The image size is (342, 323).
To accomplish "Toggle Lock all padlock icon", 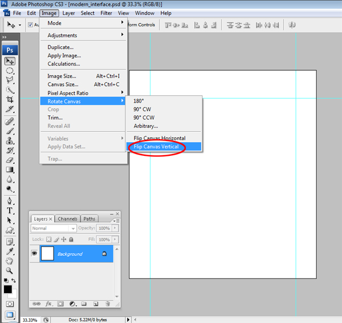I will 71,239.
